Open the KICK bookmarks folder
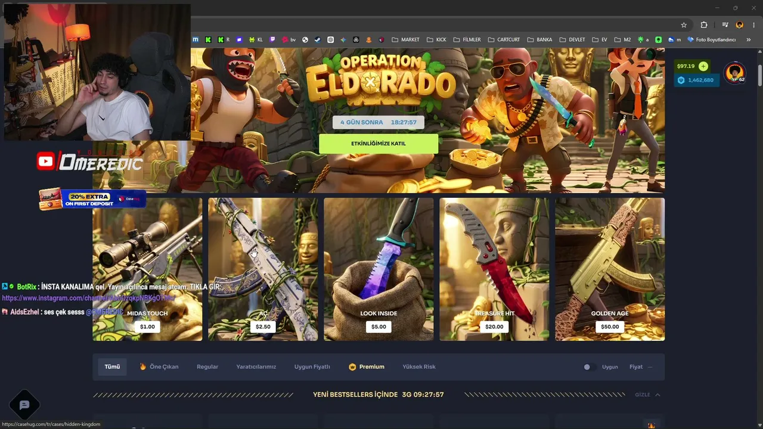The image size is (763, 429). [436, 40]
